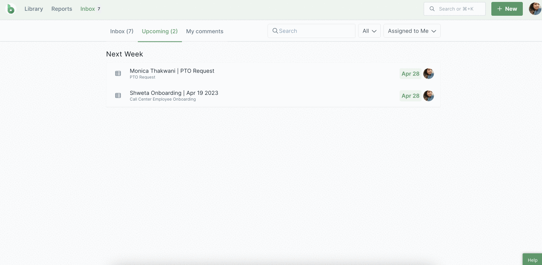Click the assignee avatar on the Shweta Onboarding row
This screenshot has height=265, width=542.
click(x=428, y=96)
